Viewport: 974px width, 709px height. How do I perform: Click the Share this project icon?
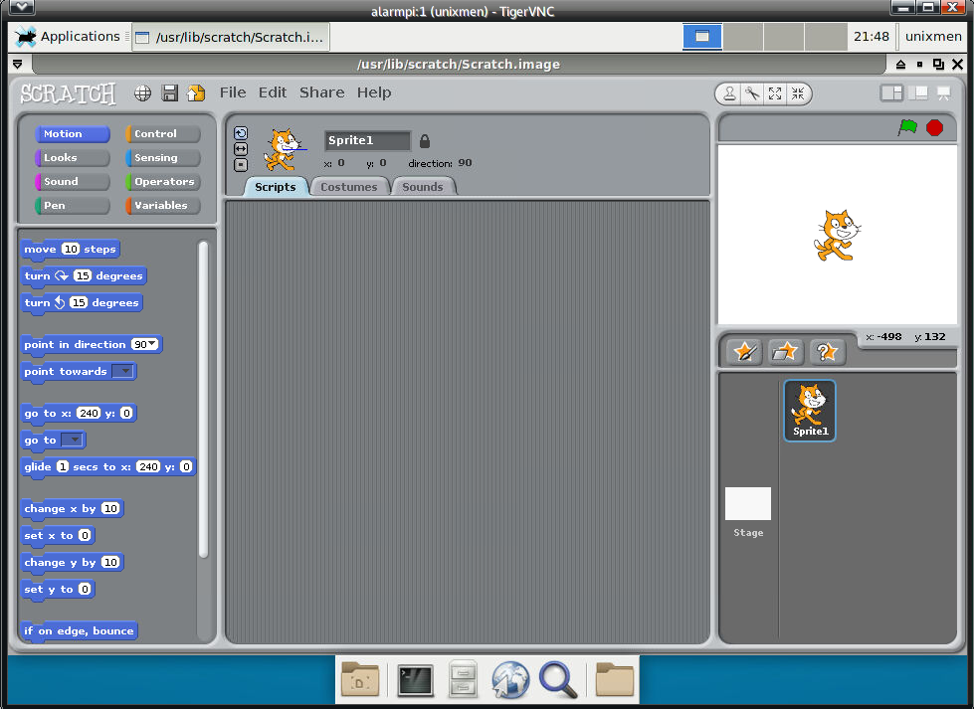[196, 93]
